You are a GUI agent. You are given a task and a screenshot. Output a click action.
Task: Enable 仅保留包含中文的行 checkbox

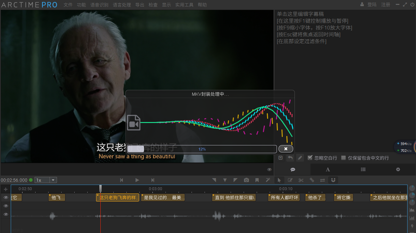coord(343,158)
